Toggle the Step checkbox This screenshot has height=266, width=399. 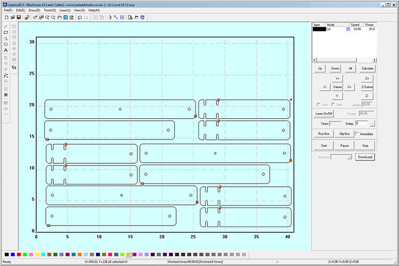point(334,104)
